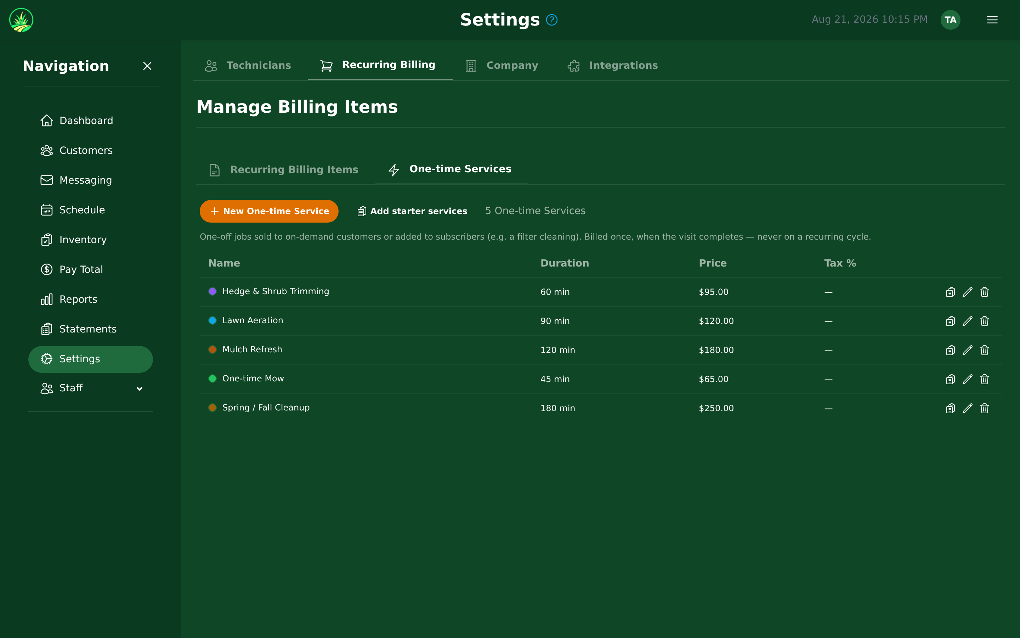Click the One-time Mow name
1020x638 pixels.
point(253,379)
